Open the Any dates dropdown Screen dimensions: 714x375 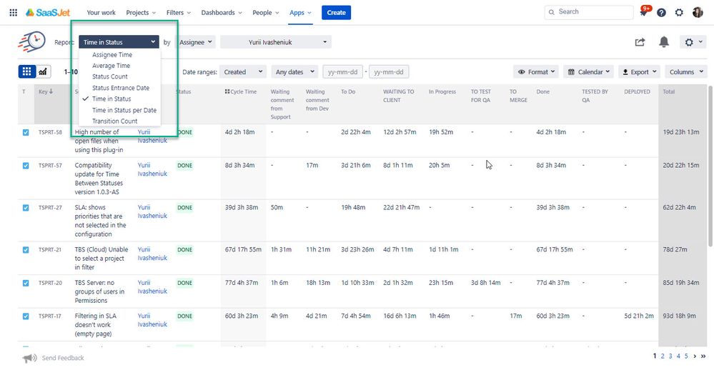pos(294,72)
